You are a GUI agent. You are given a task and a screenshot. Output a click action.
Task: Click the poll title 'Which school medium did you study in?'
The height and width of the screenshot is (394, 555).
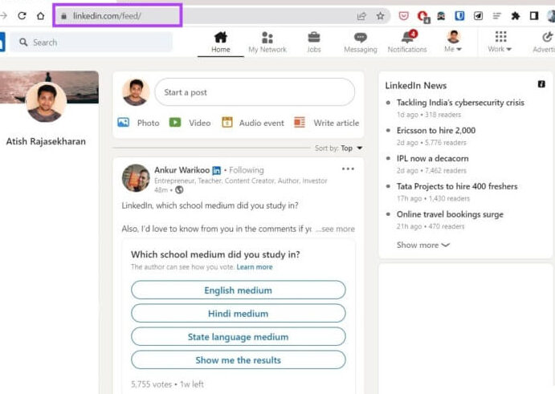215,254
